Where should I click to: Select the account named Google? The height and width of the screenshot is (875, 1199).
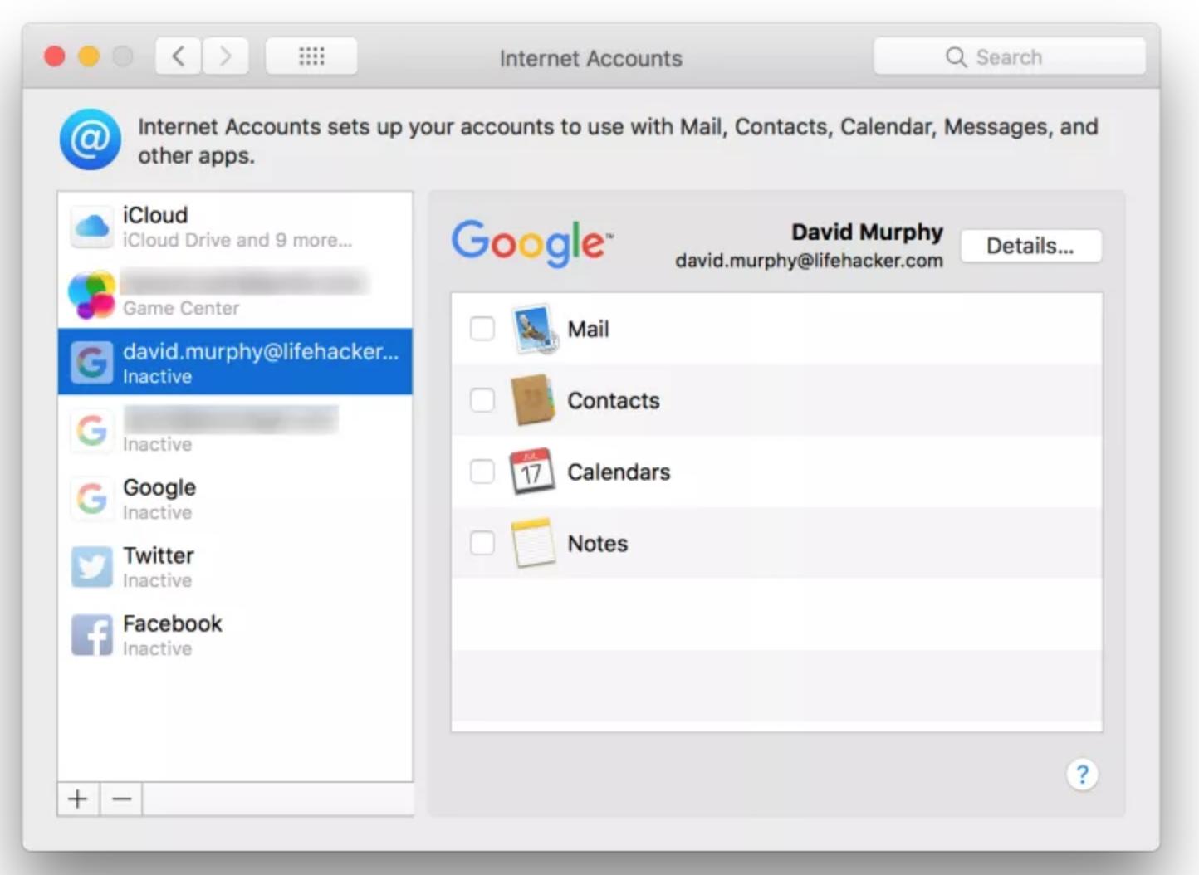235,499
